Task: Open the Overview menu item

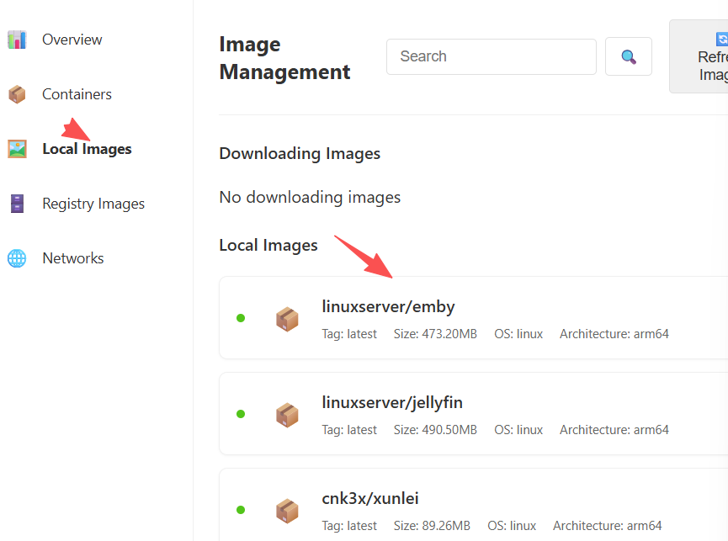Action: (72, 40)
